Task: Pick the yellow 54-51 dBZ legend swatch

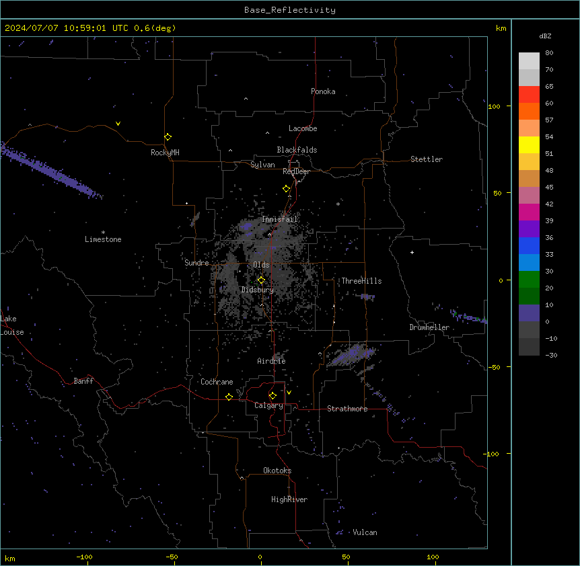Action: coord(529,145)
